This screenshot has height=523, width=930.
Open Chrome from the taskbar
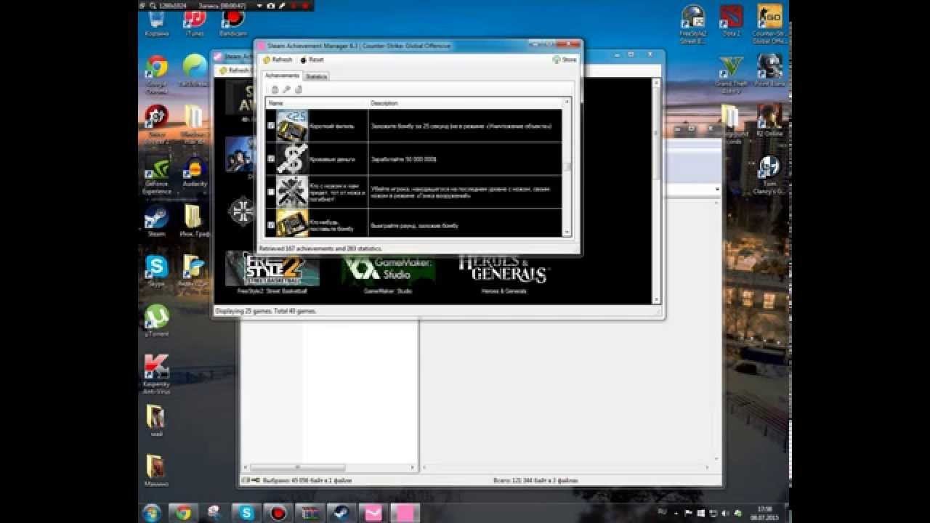click(182, 513)
